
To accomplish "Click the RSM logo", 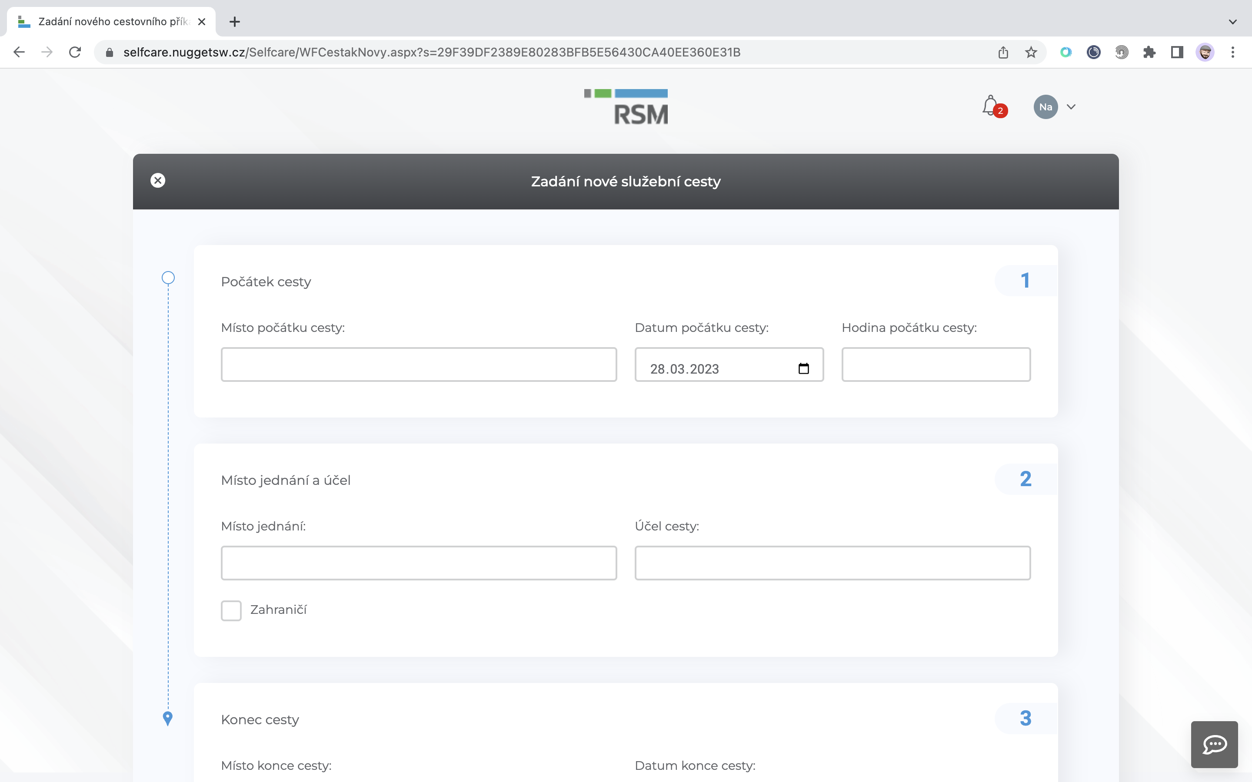I will pos(626,107).
